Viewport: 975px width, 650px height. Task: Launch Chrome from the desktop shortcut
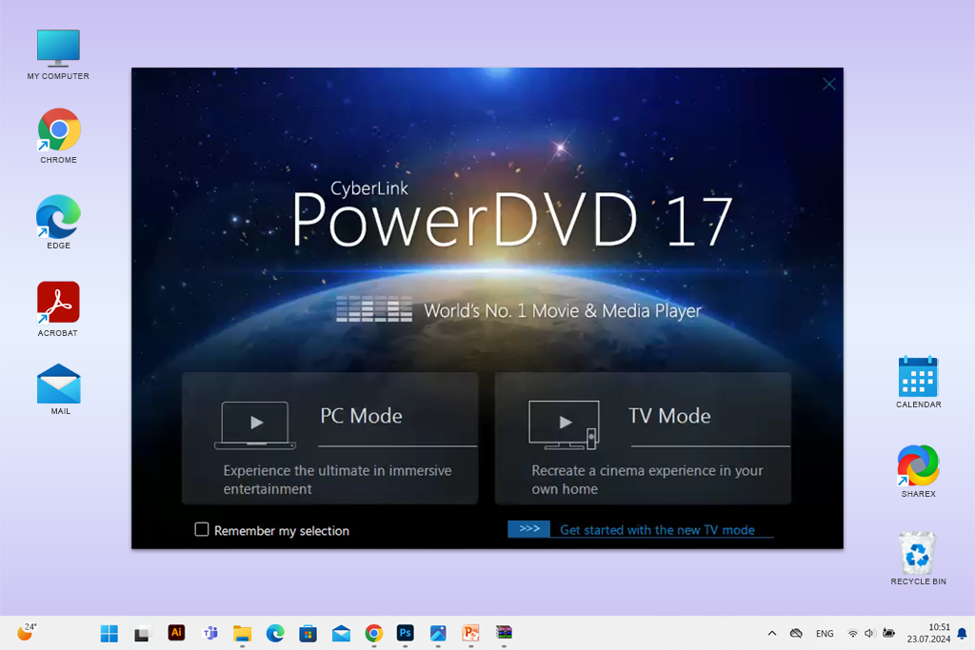pos(58,136)
